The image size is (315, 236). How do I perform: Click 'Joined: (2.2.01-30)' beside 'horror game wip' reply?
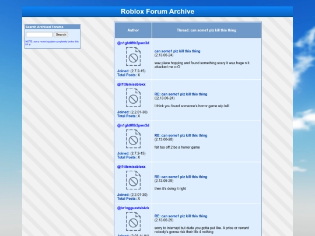pyautogui.click(x=132, y=112)
